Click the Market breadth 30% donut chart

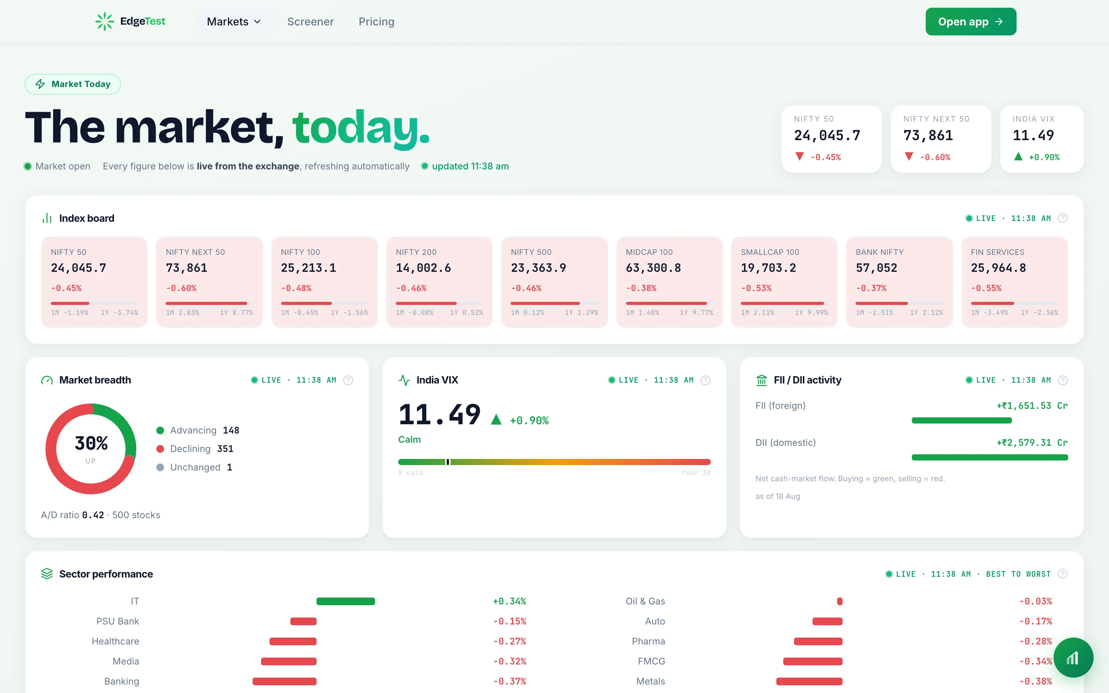click(x=91, y=449)
